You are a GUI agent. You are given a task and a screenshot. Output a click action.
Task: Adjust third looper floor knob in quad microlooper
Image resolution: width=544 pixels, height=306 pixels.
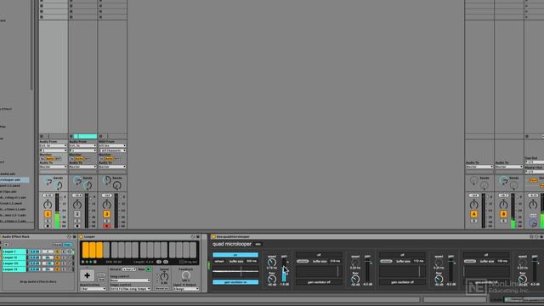coord(439,279)
